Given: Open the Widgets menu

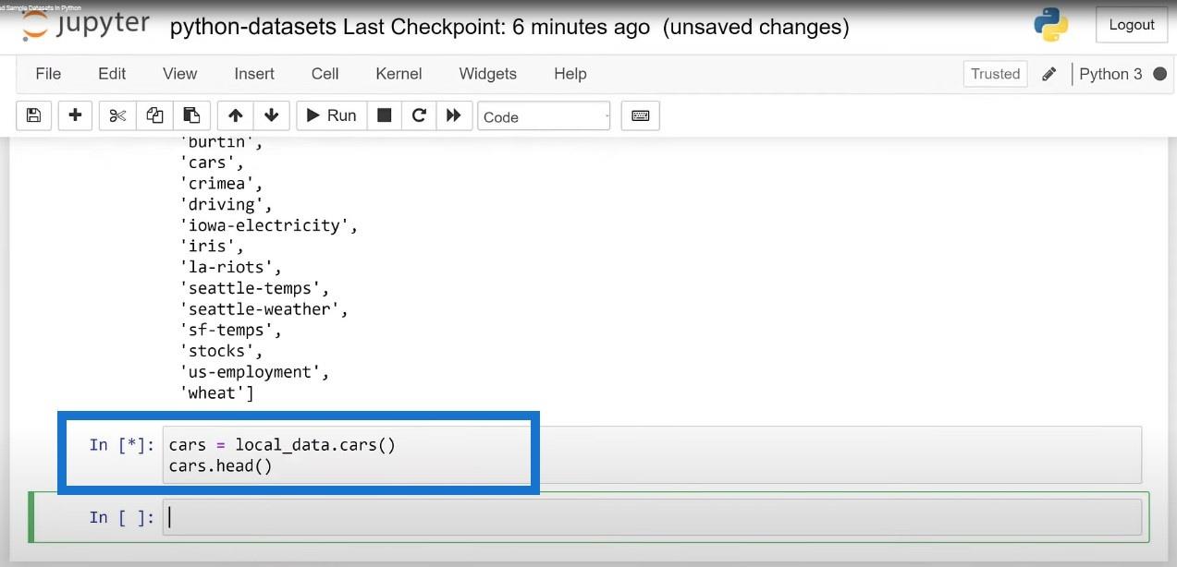Looking at the screenshot, I should [x=487, y=74].
